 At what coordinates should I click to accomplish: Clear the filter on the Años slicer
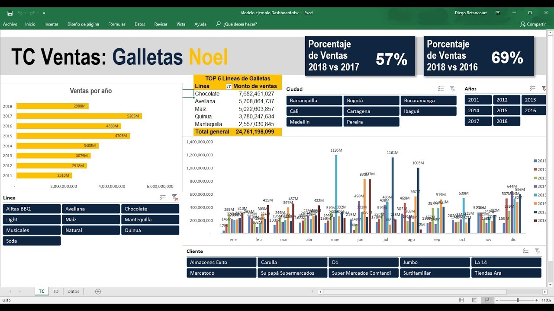pyautogui.click(x=544, y=88)
